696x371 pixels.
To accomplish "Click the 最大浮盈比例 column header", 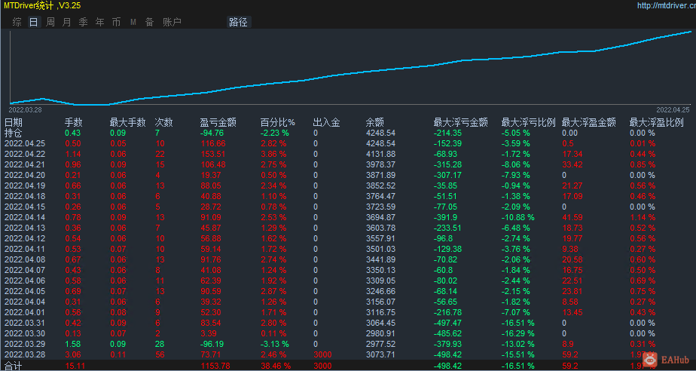I will [x=657, y=122].
